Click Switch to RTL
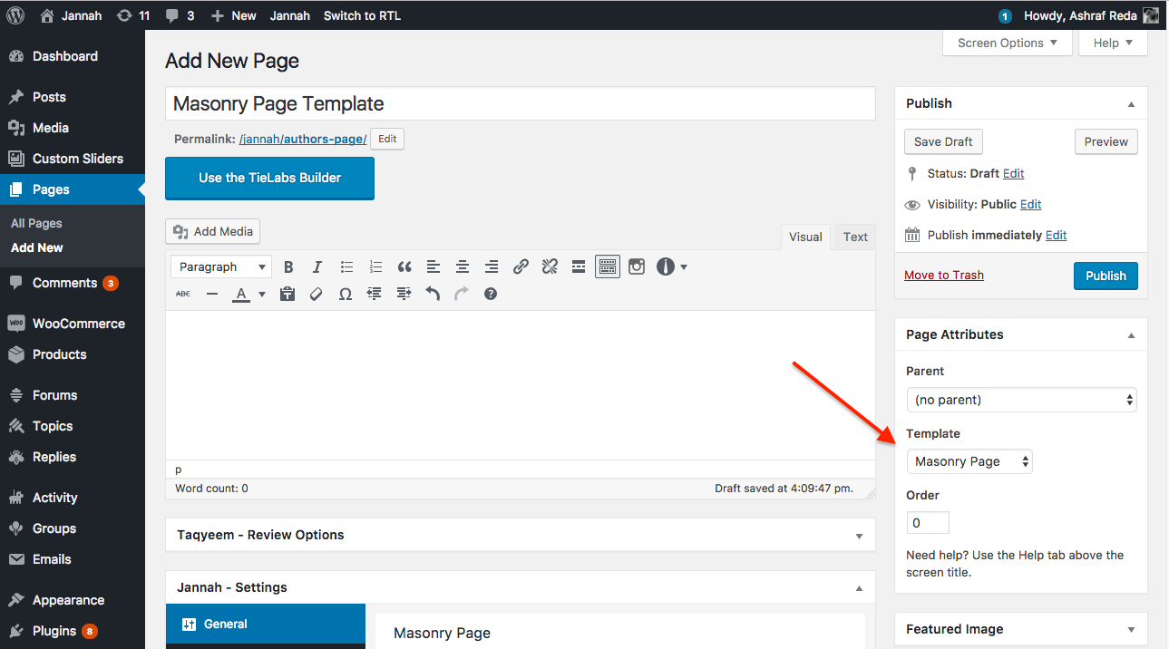Image resolution: width=1169 pixels, height=649 pixels. click(x=362, y=15)
